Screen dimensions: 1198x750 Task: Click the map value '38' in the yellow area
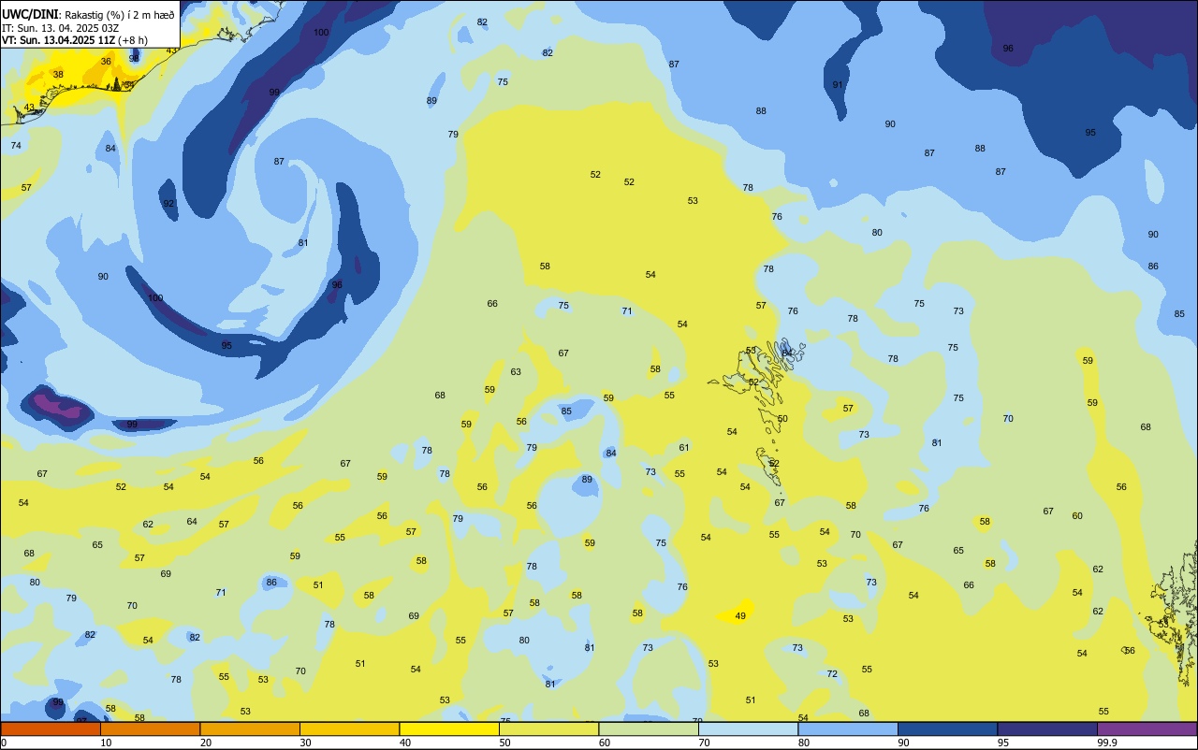point(58,74)
